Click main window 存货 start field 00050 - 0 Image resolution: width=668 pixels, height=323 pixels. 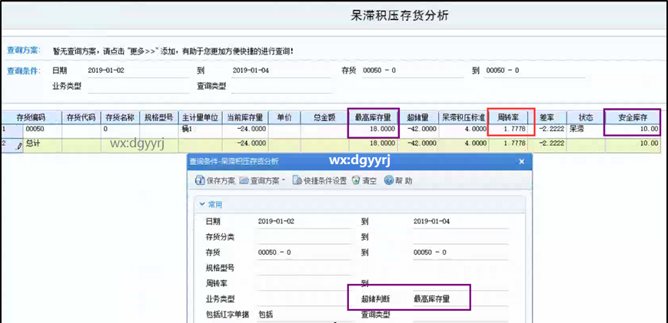tap(412, 71)
